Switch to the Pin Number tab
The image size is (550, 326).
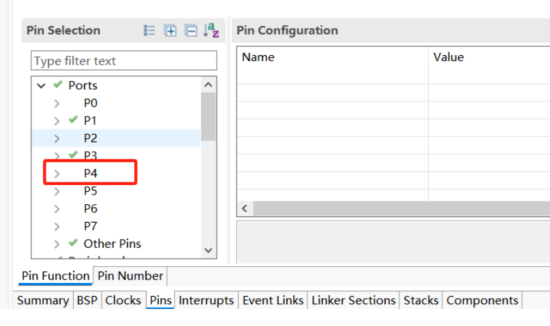pyautogui.click(x=130, y=276)
